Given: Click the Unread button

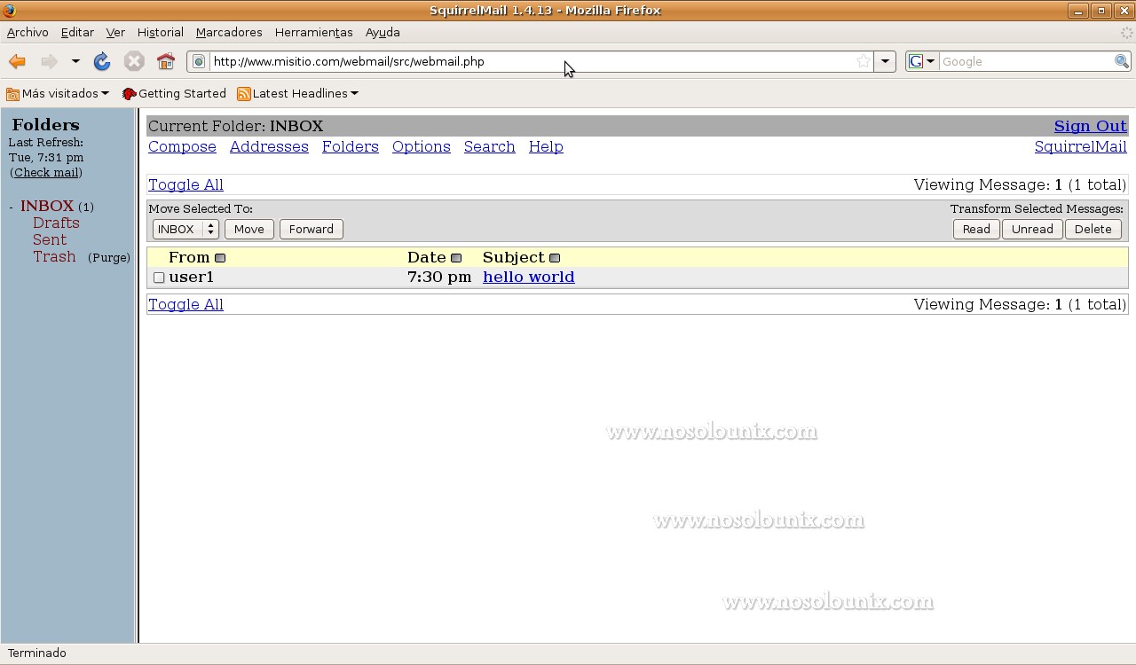Looking at the screenshot, I should [x=1032, y=229].
